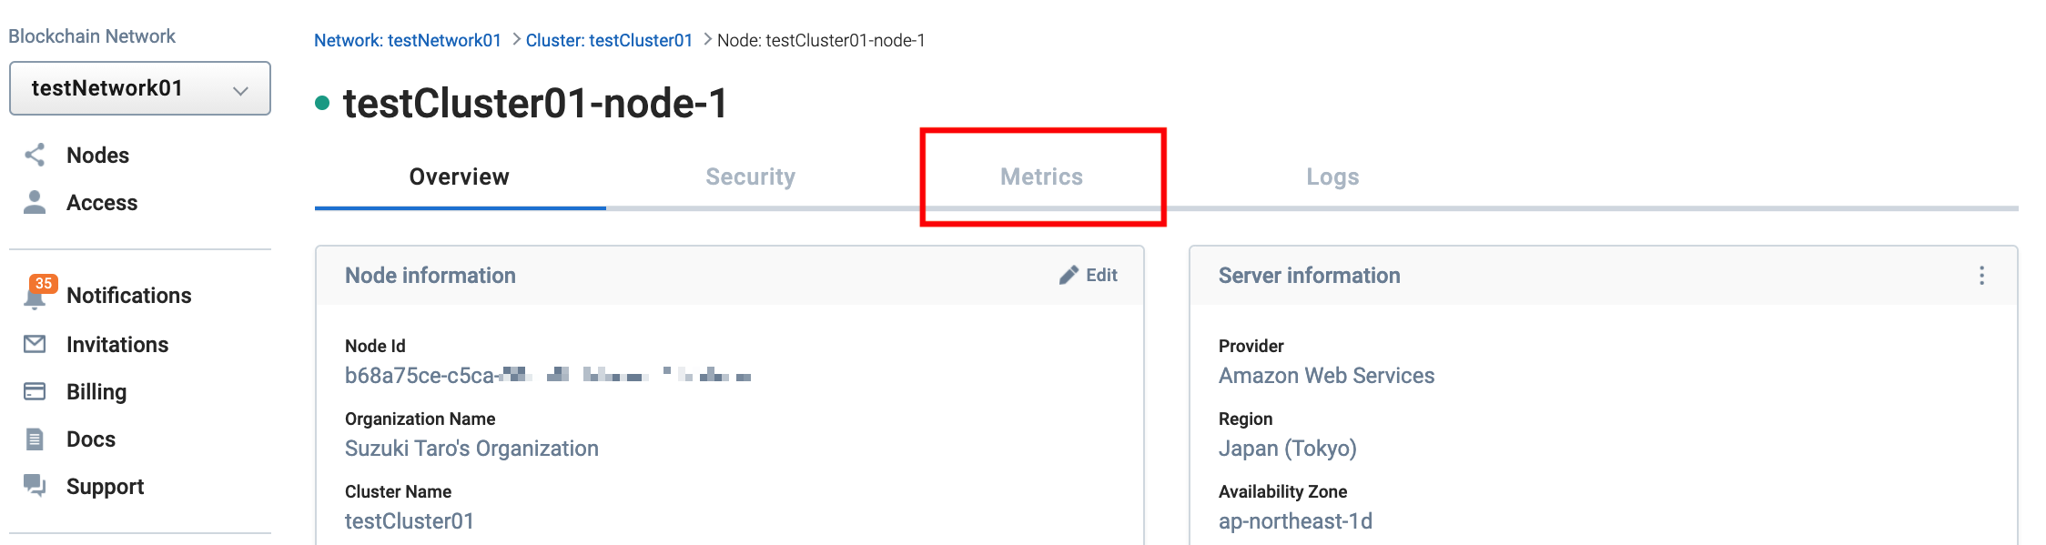Click the Billing card icon
Viewport: 2046px width, 545px height.
(35, 391)
